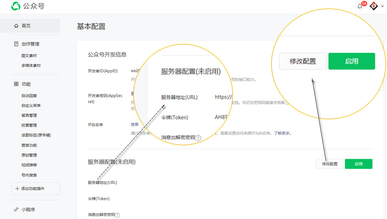This screenshot has width=387, height=219.
Task: Open 图文素材 in the sidebar
Action: 29,56
